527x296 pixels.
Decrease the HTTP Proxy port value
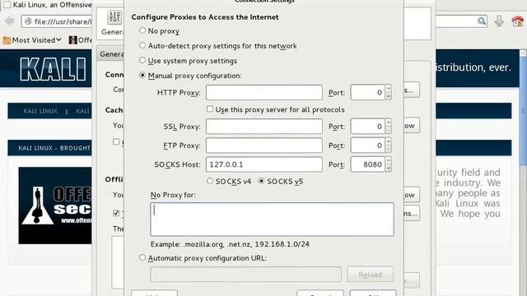(x=389, y=96)
